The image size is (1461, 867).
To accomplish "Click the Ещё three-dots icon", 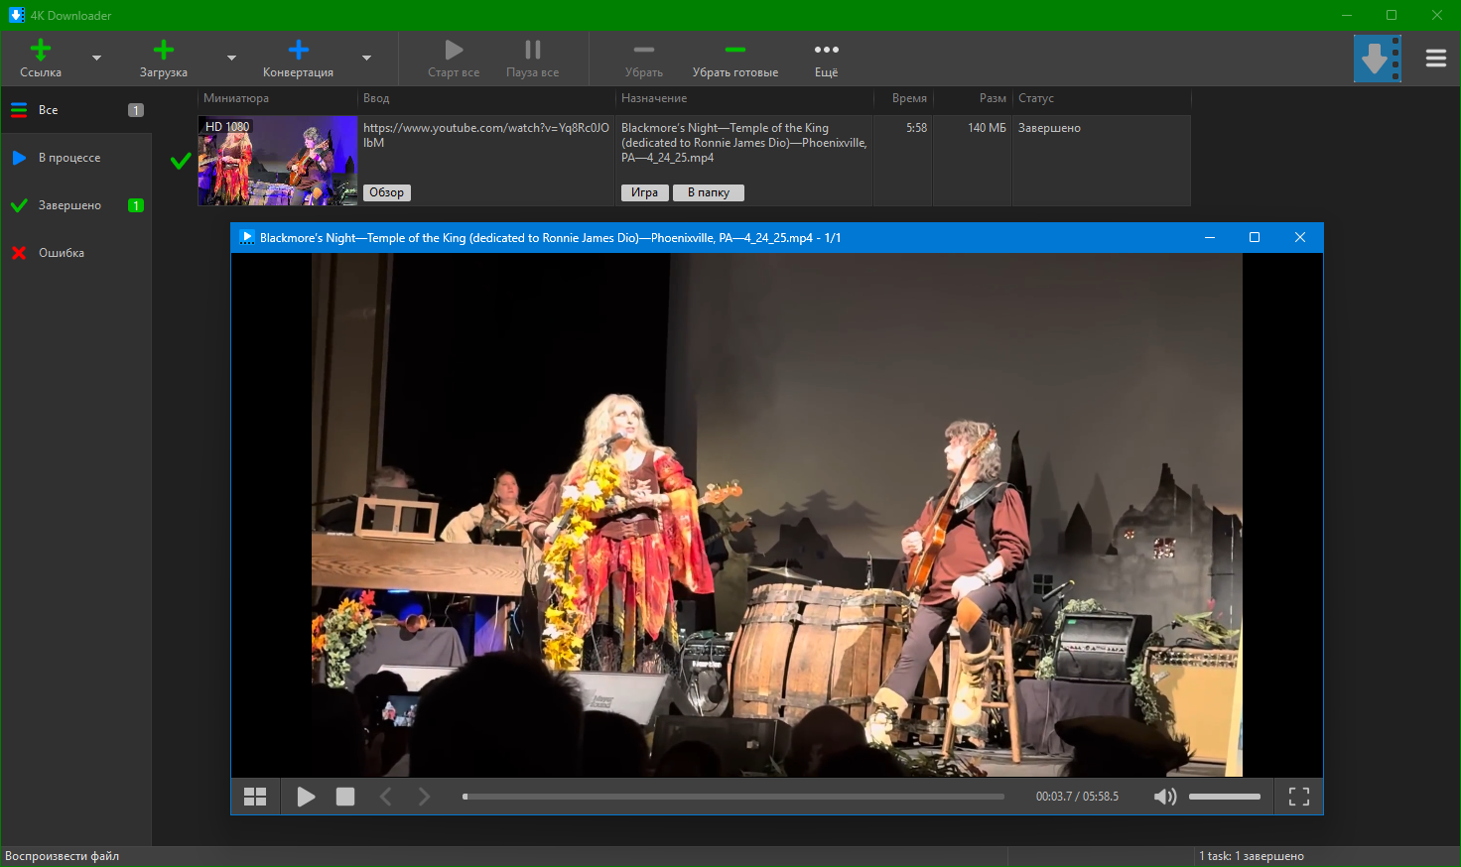I will (x=826, y=51).
